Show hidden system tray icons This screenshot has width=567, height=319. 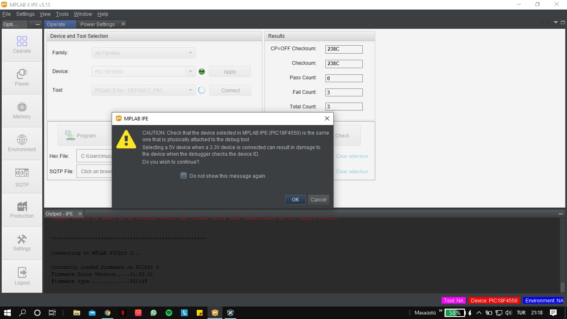[x=479, y=313]
